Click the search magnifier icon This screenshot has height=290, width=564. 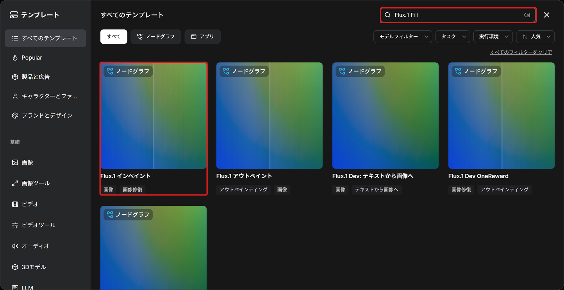point(387,15)
